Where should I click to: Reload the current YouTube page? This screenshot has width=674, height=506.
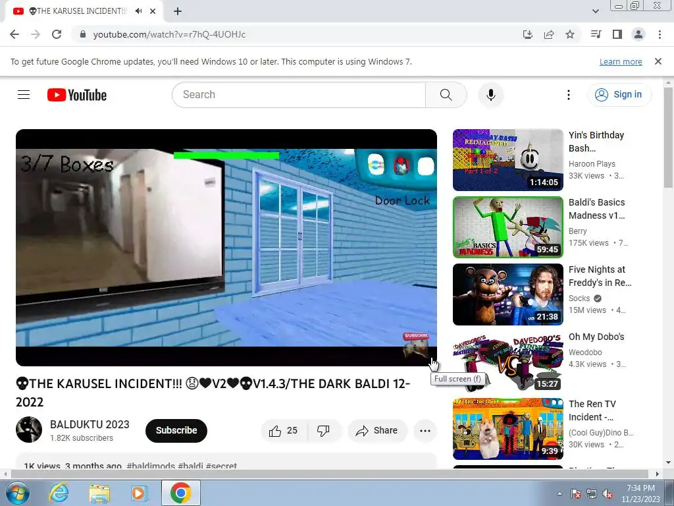point(57,34)
